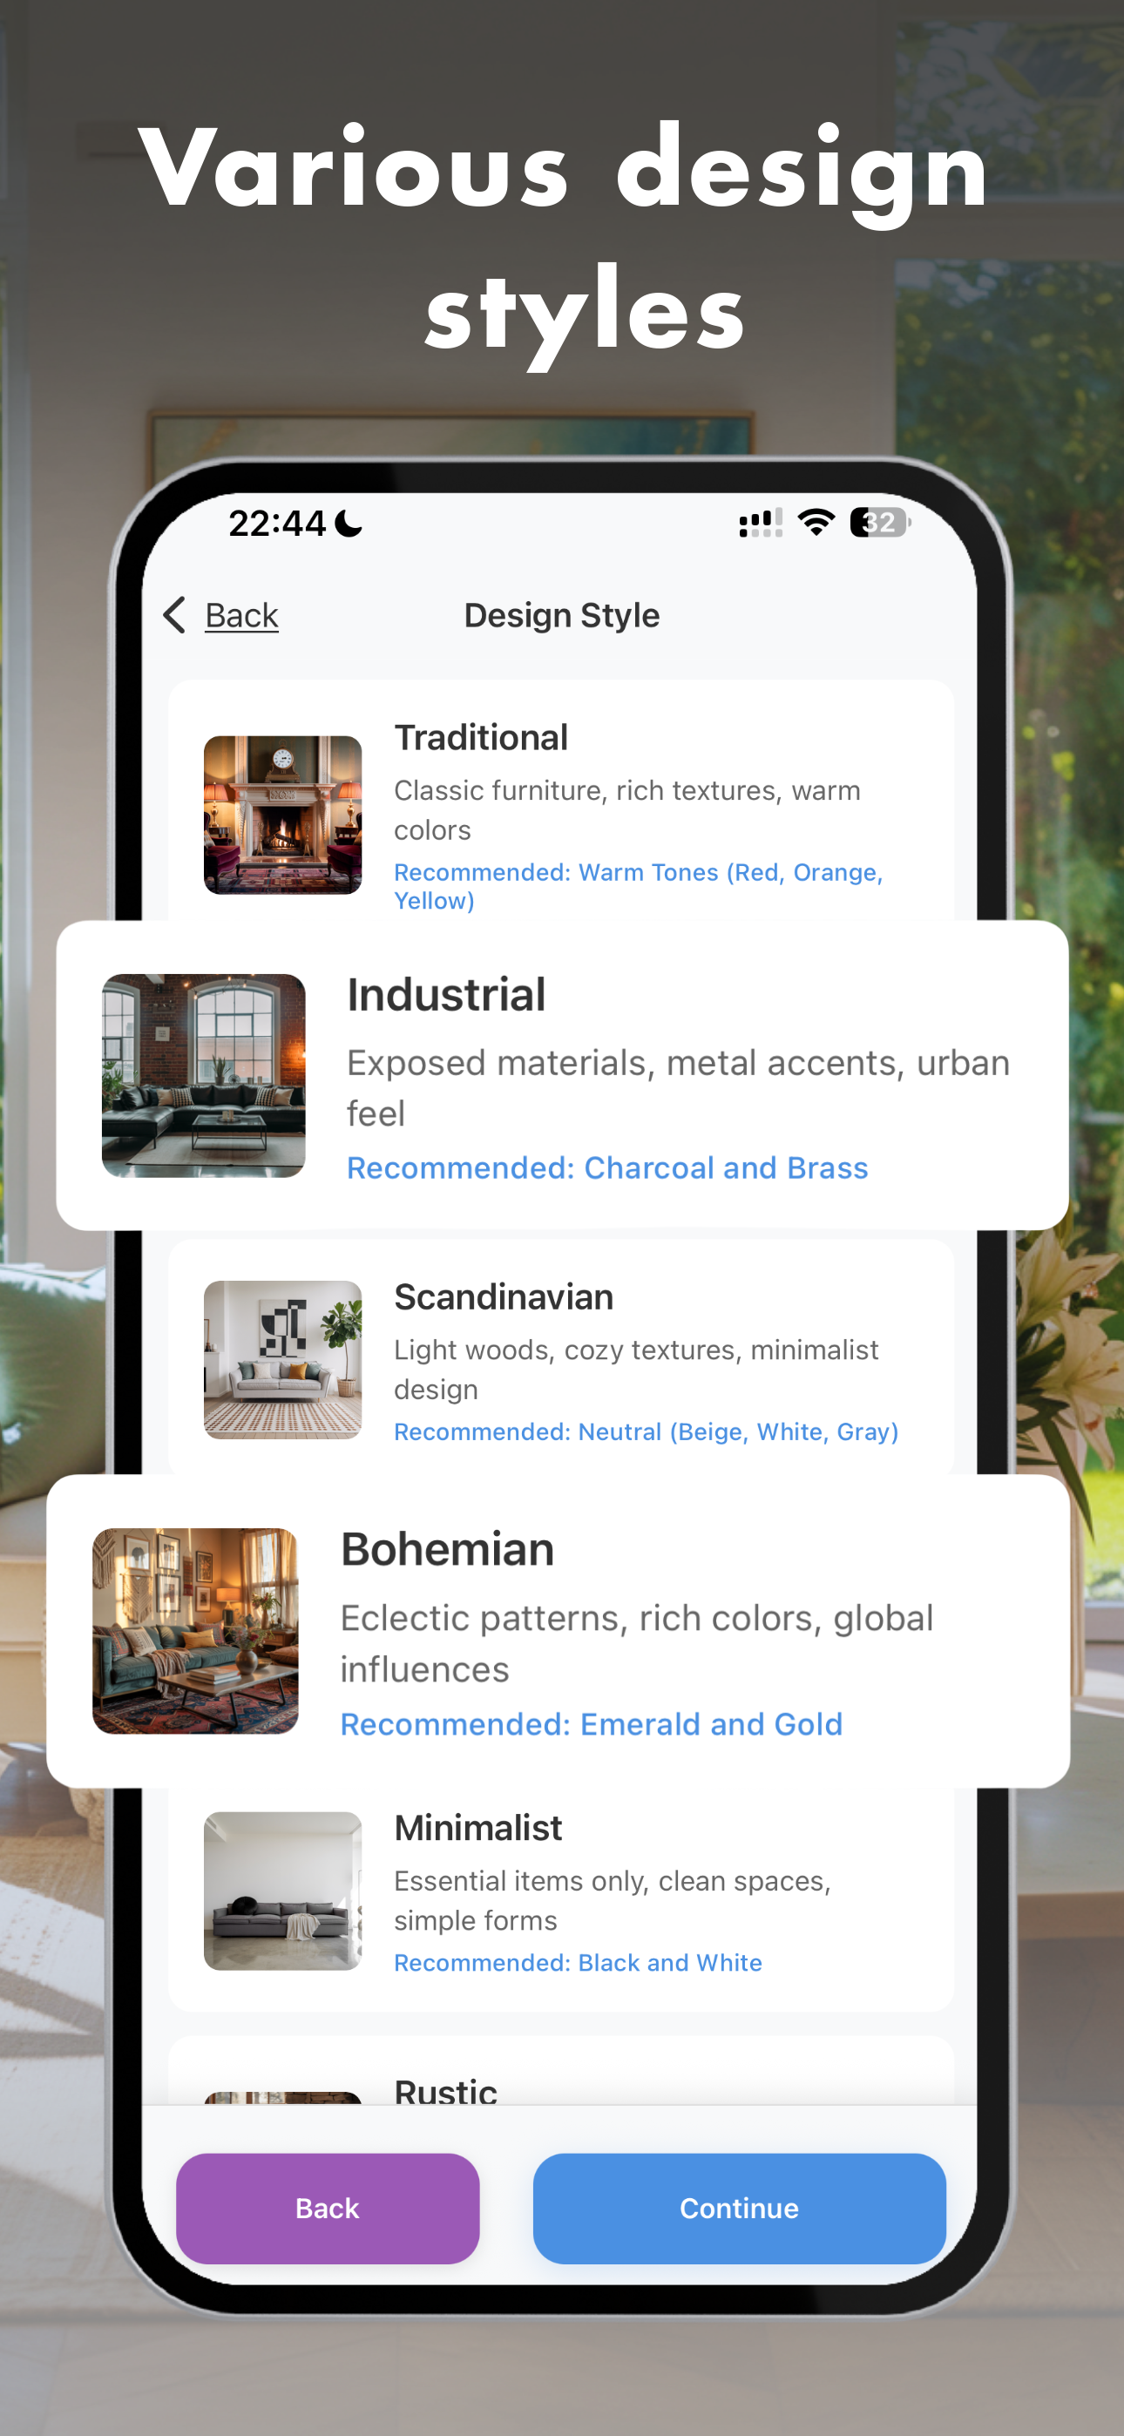Viewport: 1124px width, 2436px height.
Task: Choose the Bohemian style card
Action: pyautogui.click(x=559, y=1631)
